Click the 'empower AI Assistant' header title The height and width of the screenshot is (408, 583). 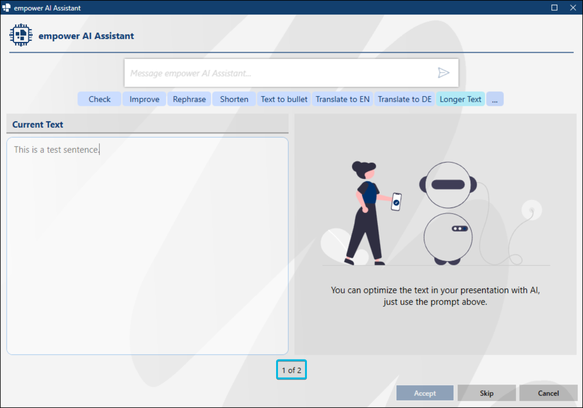pyautogui.click(x=86, y=36)
